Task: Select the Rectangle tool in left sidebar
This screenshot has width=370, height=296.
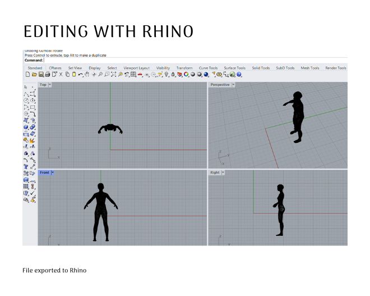Action: (33, 108)
